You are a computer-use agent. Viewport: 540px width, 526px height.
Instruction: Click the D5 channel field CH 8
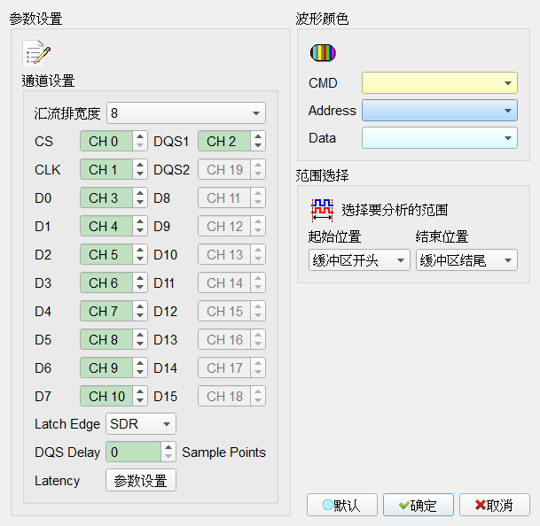tap(106, 339)
